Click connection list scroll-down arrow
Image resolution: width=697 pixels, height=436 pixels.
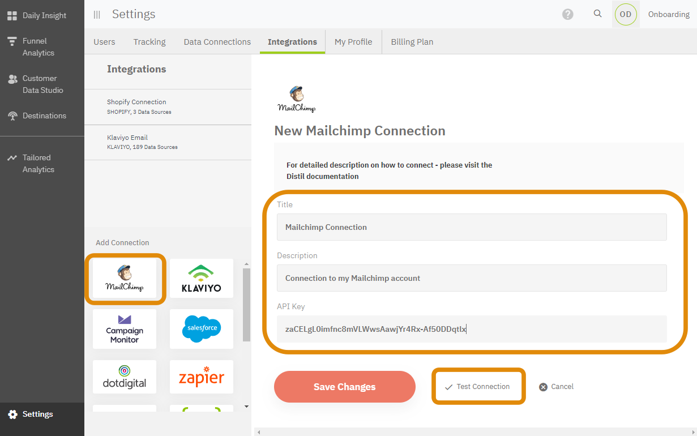tap(246, 406)
